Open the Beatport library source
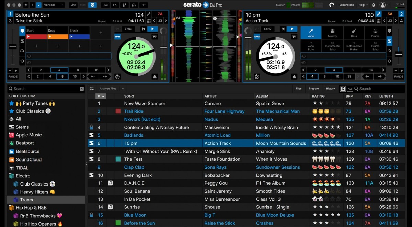Image resolution: width=412 pixels, height=227 pixels. coord(25,143)
